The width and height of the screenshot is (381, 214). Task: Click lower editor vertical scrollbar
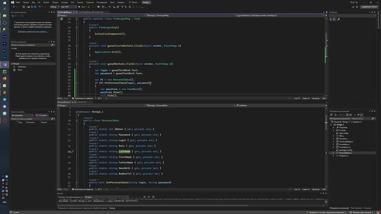[326, 147]
